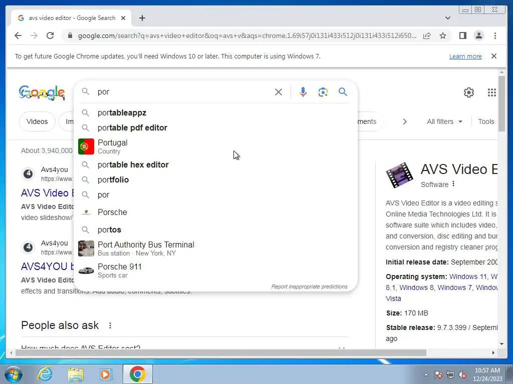Toggle the Chrome side panel icon

tap(462, 35)
